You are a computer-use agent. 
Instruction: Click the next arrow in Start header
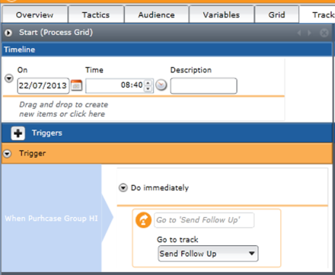point(309,33)
